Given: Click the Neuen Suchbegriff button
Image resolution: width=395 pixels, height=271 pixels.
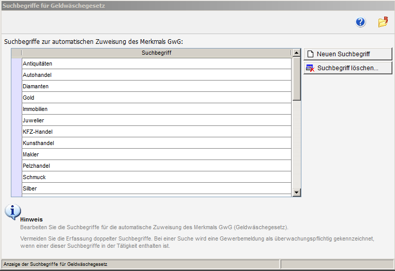Looking at the screenshot, I should [347, 54].
